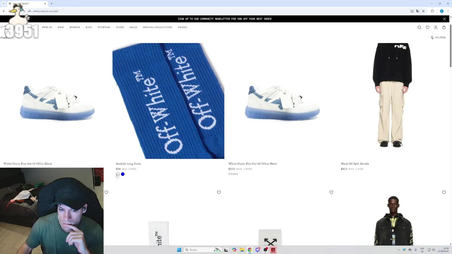The image size is (452, 254).
Task: Open Task View in the taskbar
Action: (226, 250)
